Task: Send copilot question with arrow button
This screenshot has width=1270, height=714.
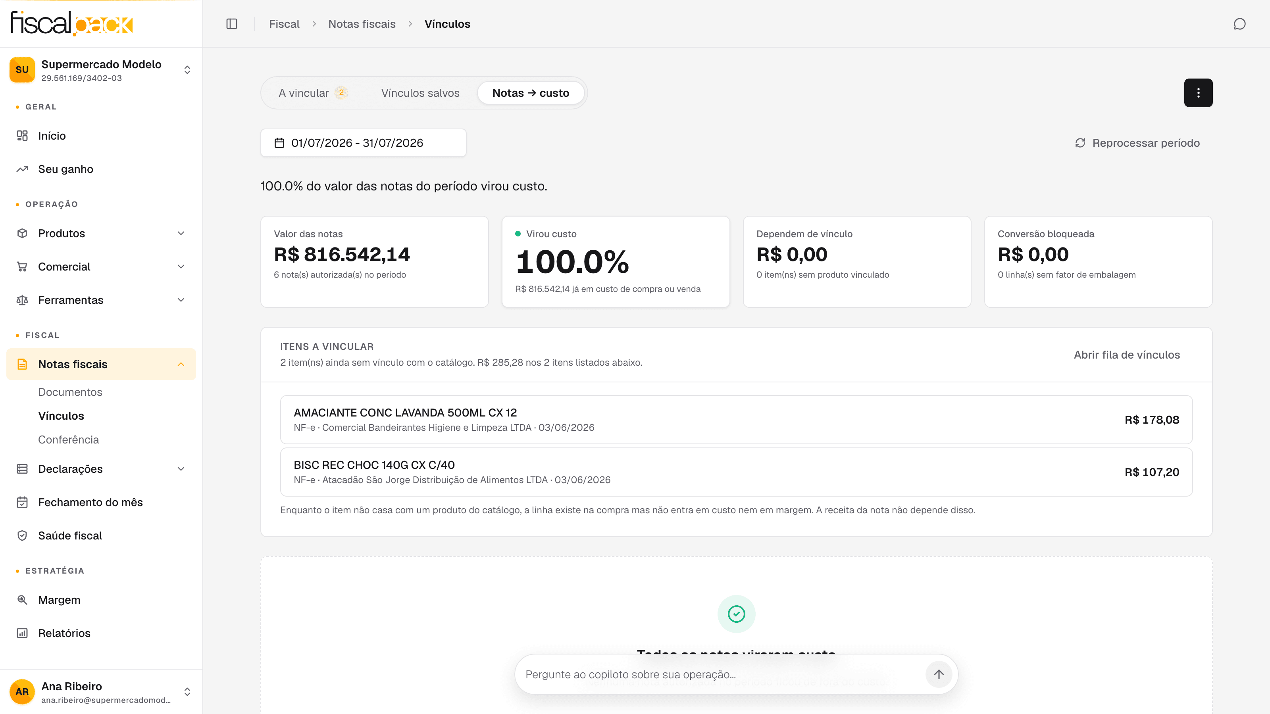Action: tap(939, 674)
